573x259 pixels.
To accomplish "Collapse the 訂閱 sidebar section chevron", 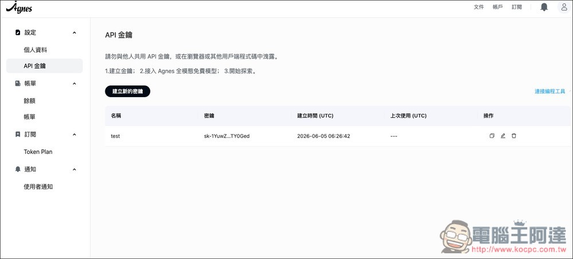I will 74,134.
